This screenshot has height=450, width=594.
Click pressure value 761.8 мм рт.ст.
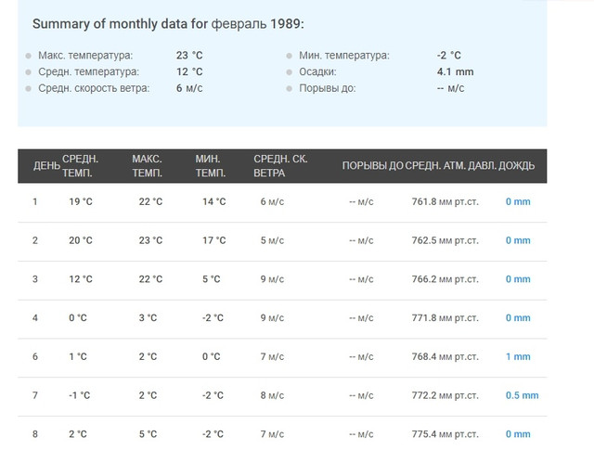pos(445,201)
